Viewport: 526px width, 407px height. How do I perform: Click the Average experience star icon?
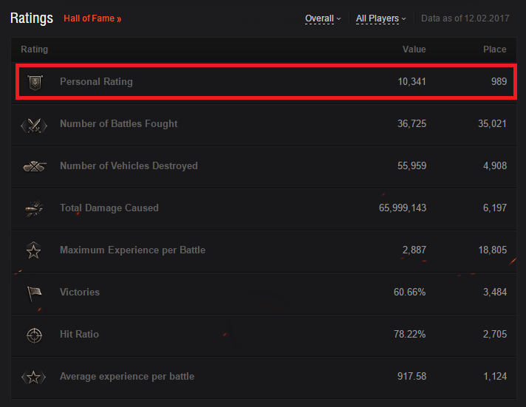[33, 377]
